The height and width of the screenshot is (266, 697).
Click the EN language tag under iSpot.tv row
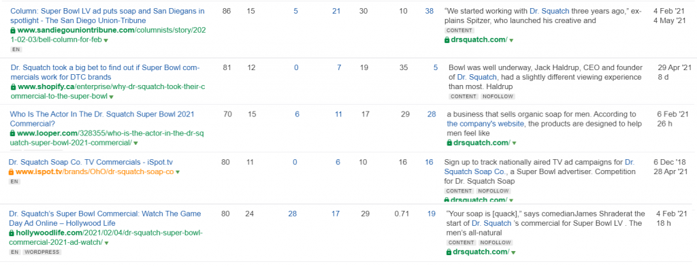pyautogui.click(x=14, y=182)
